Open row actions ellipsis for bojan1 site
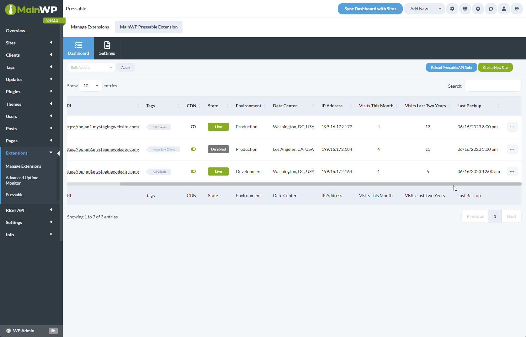Image resolution: width=526 pixels, height=337 pixels. coord(512,127)
